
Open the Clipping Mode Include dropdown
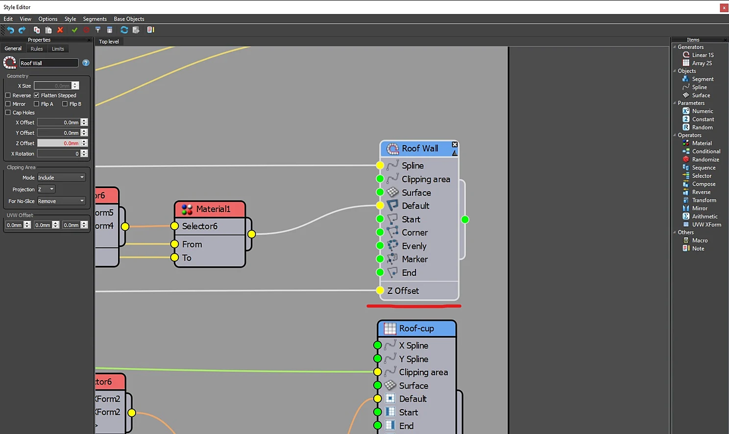click(61, 177)
